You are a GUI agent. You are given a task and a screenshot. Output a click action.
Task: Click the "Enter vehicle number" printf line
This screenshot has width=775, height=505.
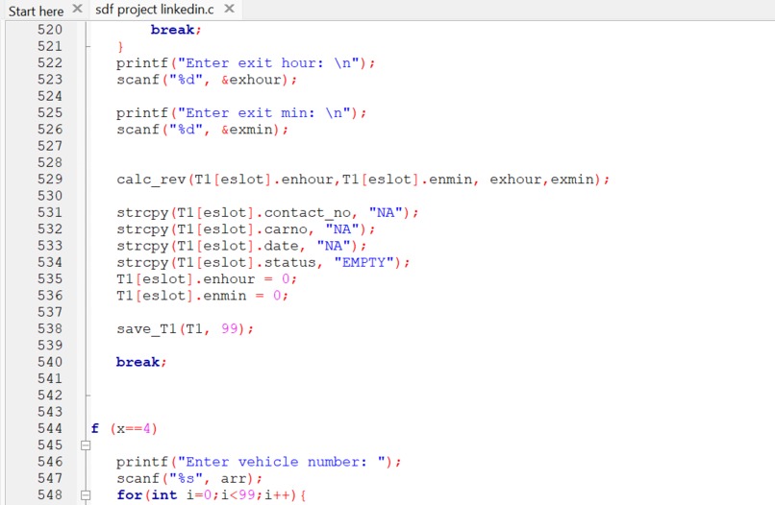259,462
